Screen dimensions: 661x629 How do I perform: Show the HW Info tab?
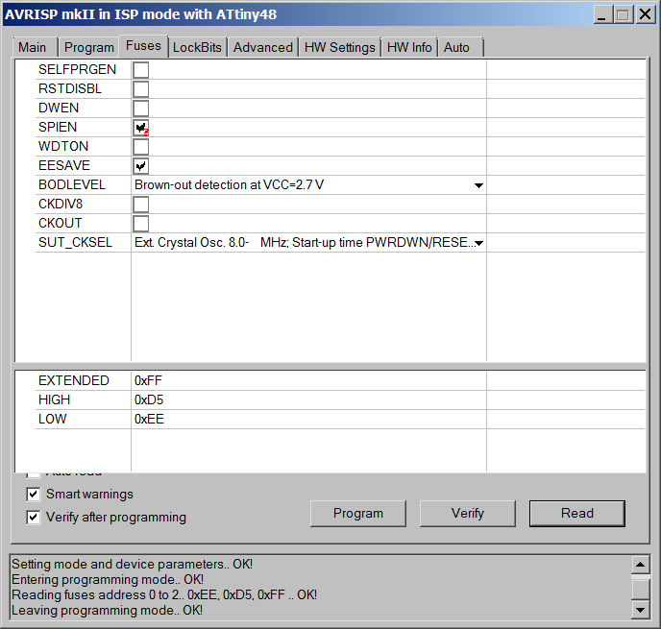[409, 47]
